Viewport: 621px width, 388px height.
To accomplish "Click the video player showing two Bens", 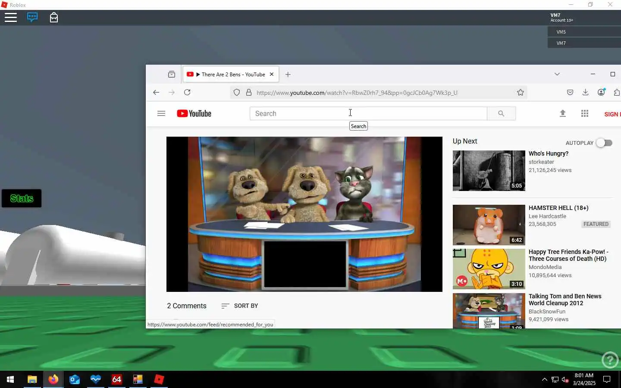I will coord(304,214).
